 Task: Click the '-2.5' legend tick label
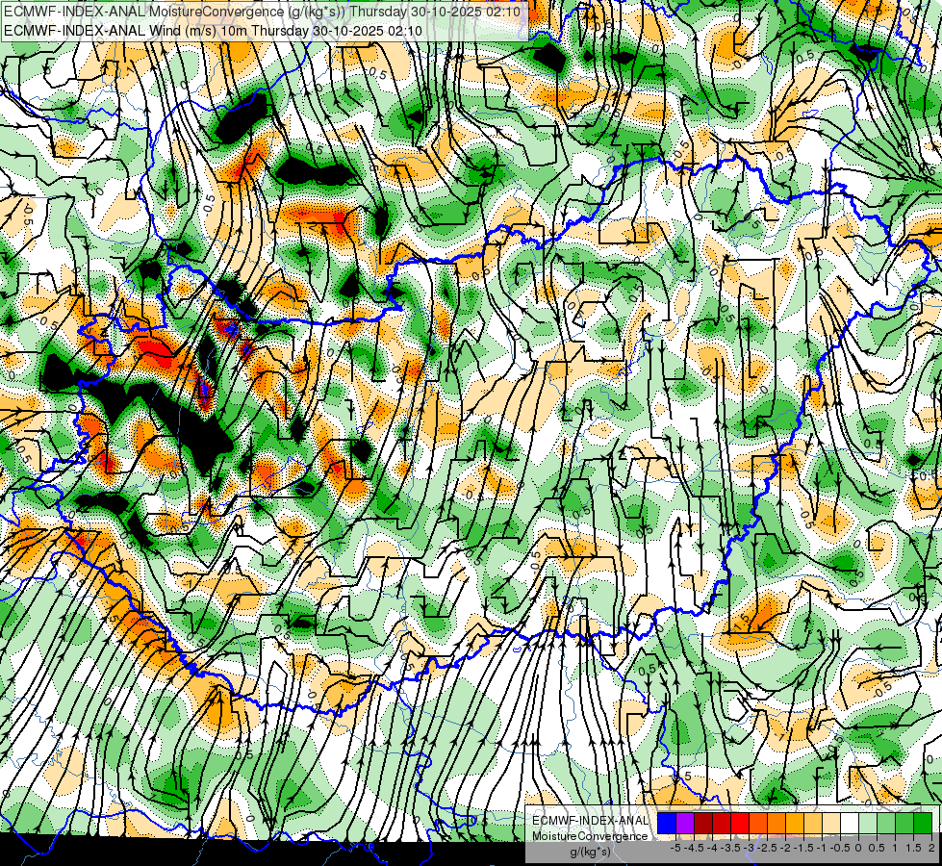click(767, 848)
